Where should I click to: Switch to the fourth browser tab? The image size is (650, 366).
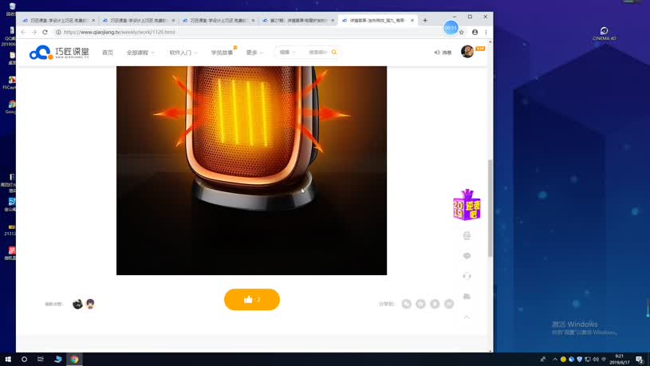pos(298,20)
